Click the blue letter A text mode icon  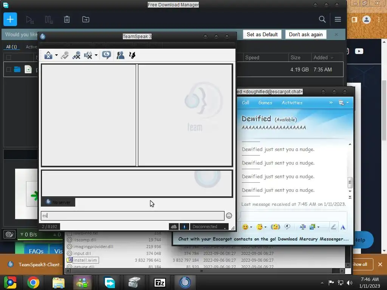[x=343, y=227]
